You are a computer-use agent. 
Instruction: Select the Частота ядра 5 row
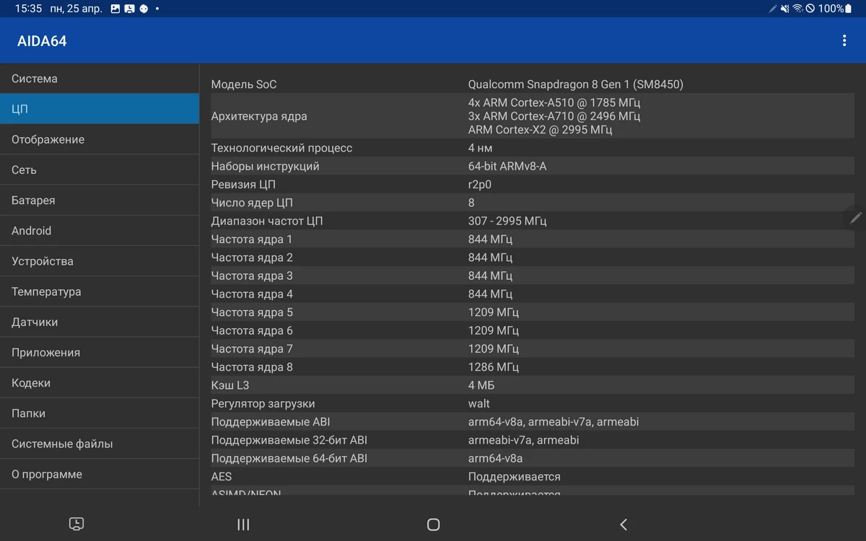pyautogui.click(x=533, y=312)
